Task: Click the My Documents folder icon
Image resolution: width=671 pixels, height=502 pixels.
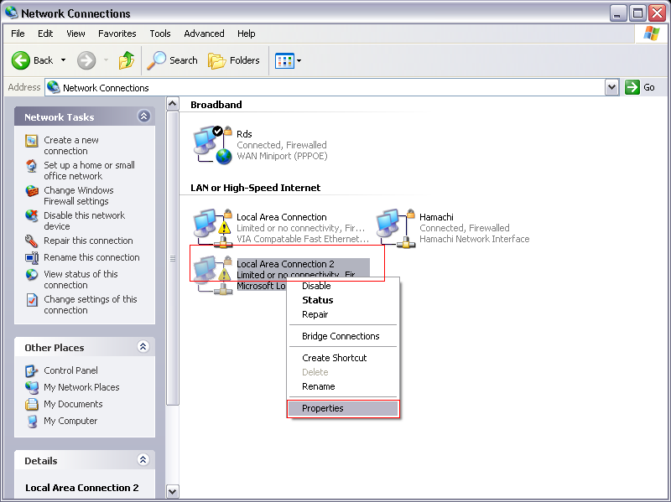Action: point(32,405)
